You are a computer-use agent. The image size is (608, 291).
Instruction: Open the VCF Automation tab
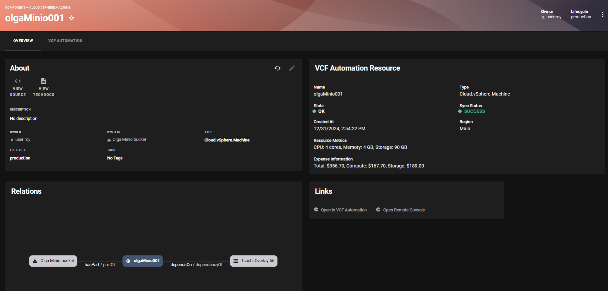click(65, 41)
